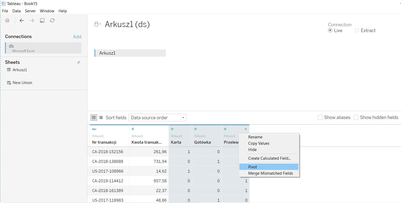Image resolution: width=401 pixels, height=203 pixels.
Task: Switch to the preview grid view icon
Action: pyautogui.click(x=94, y=118)
